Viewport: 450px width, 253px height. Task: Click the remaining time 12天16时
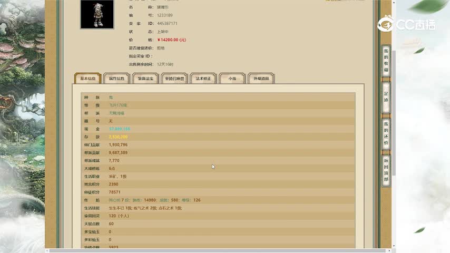coord(165,64)
